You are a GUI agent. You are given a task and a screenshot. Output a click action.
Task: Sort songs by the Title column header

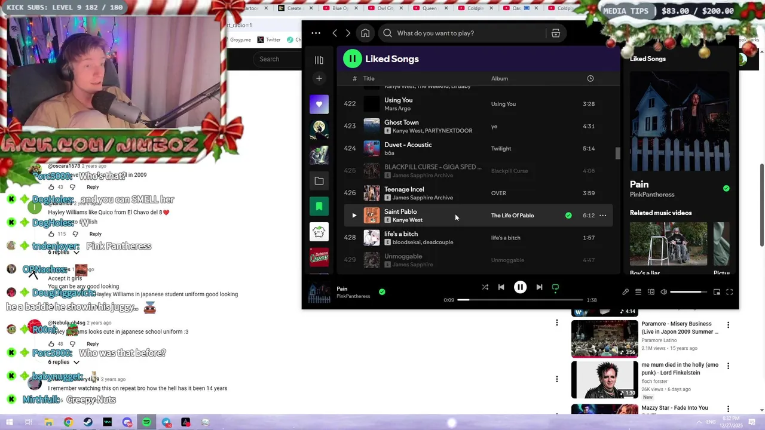(x=369, y=79)
